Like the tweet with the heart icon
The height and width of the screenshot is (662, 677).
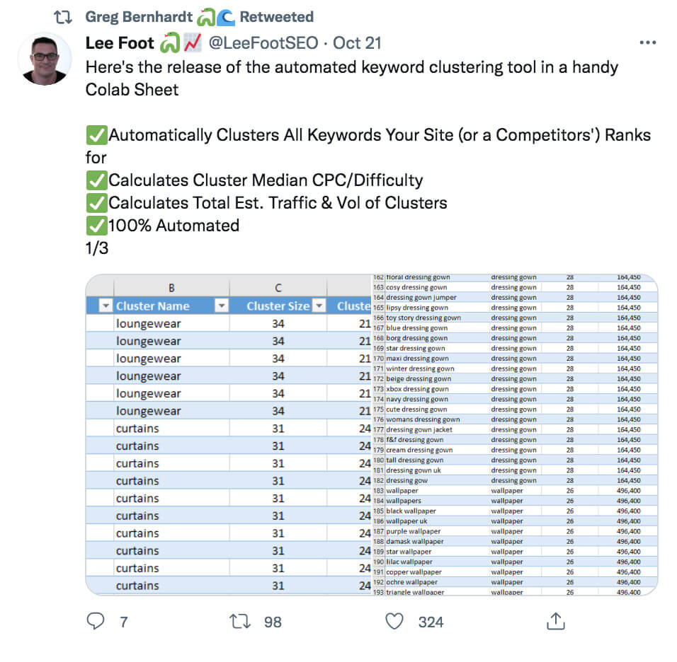coord(394,622)
